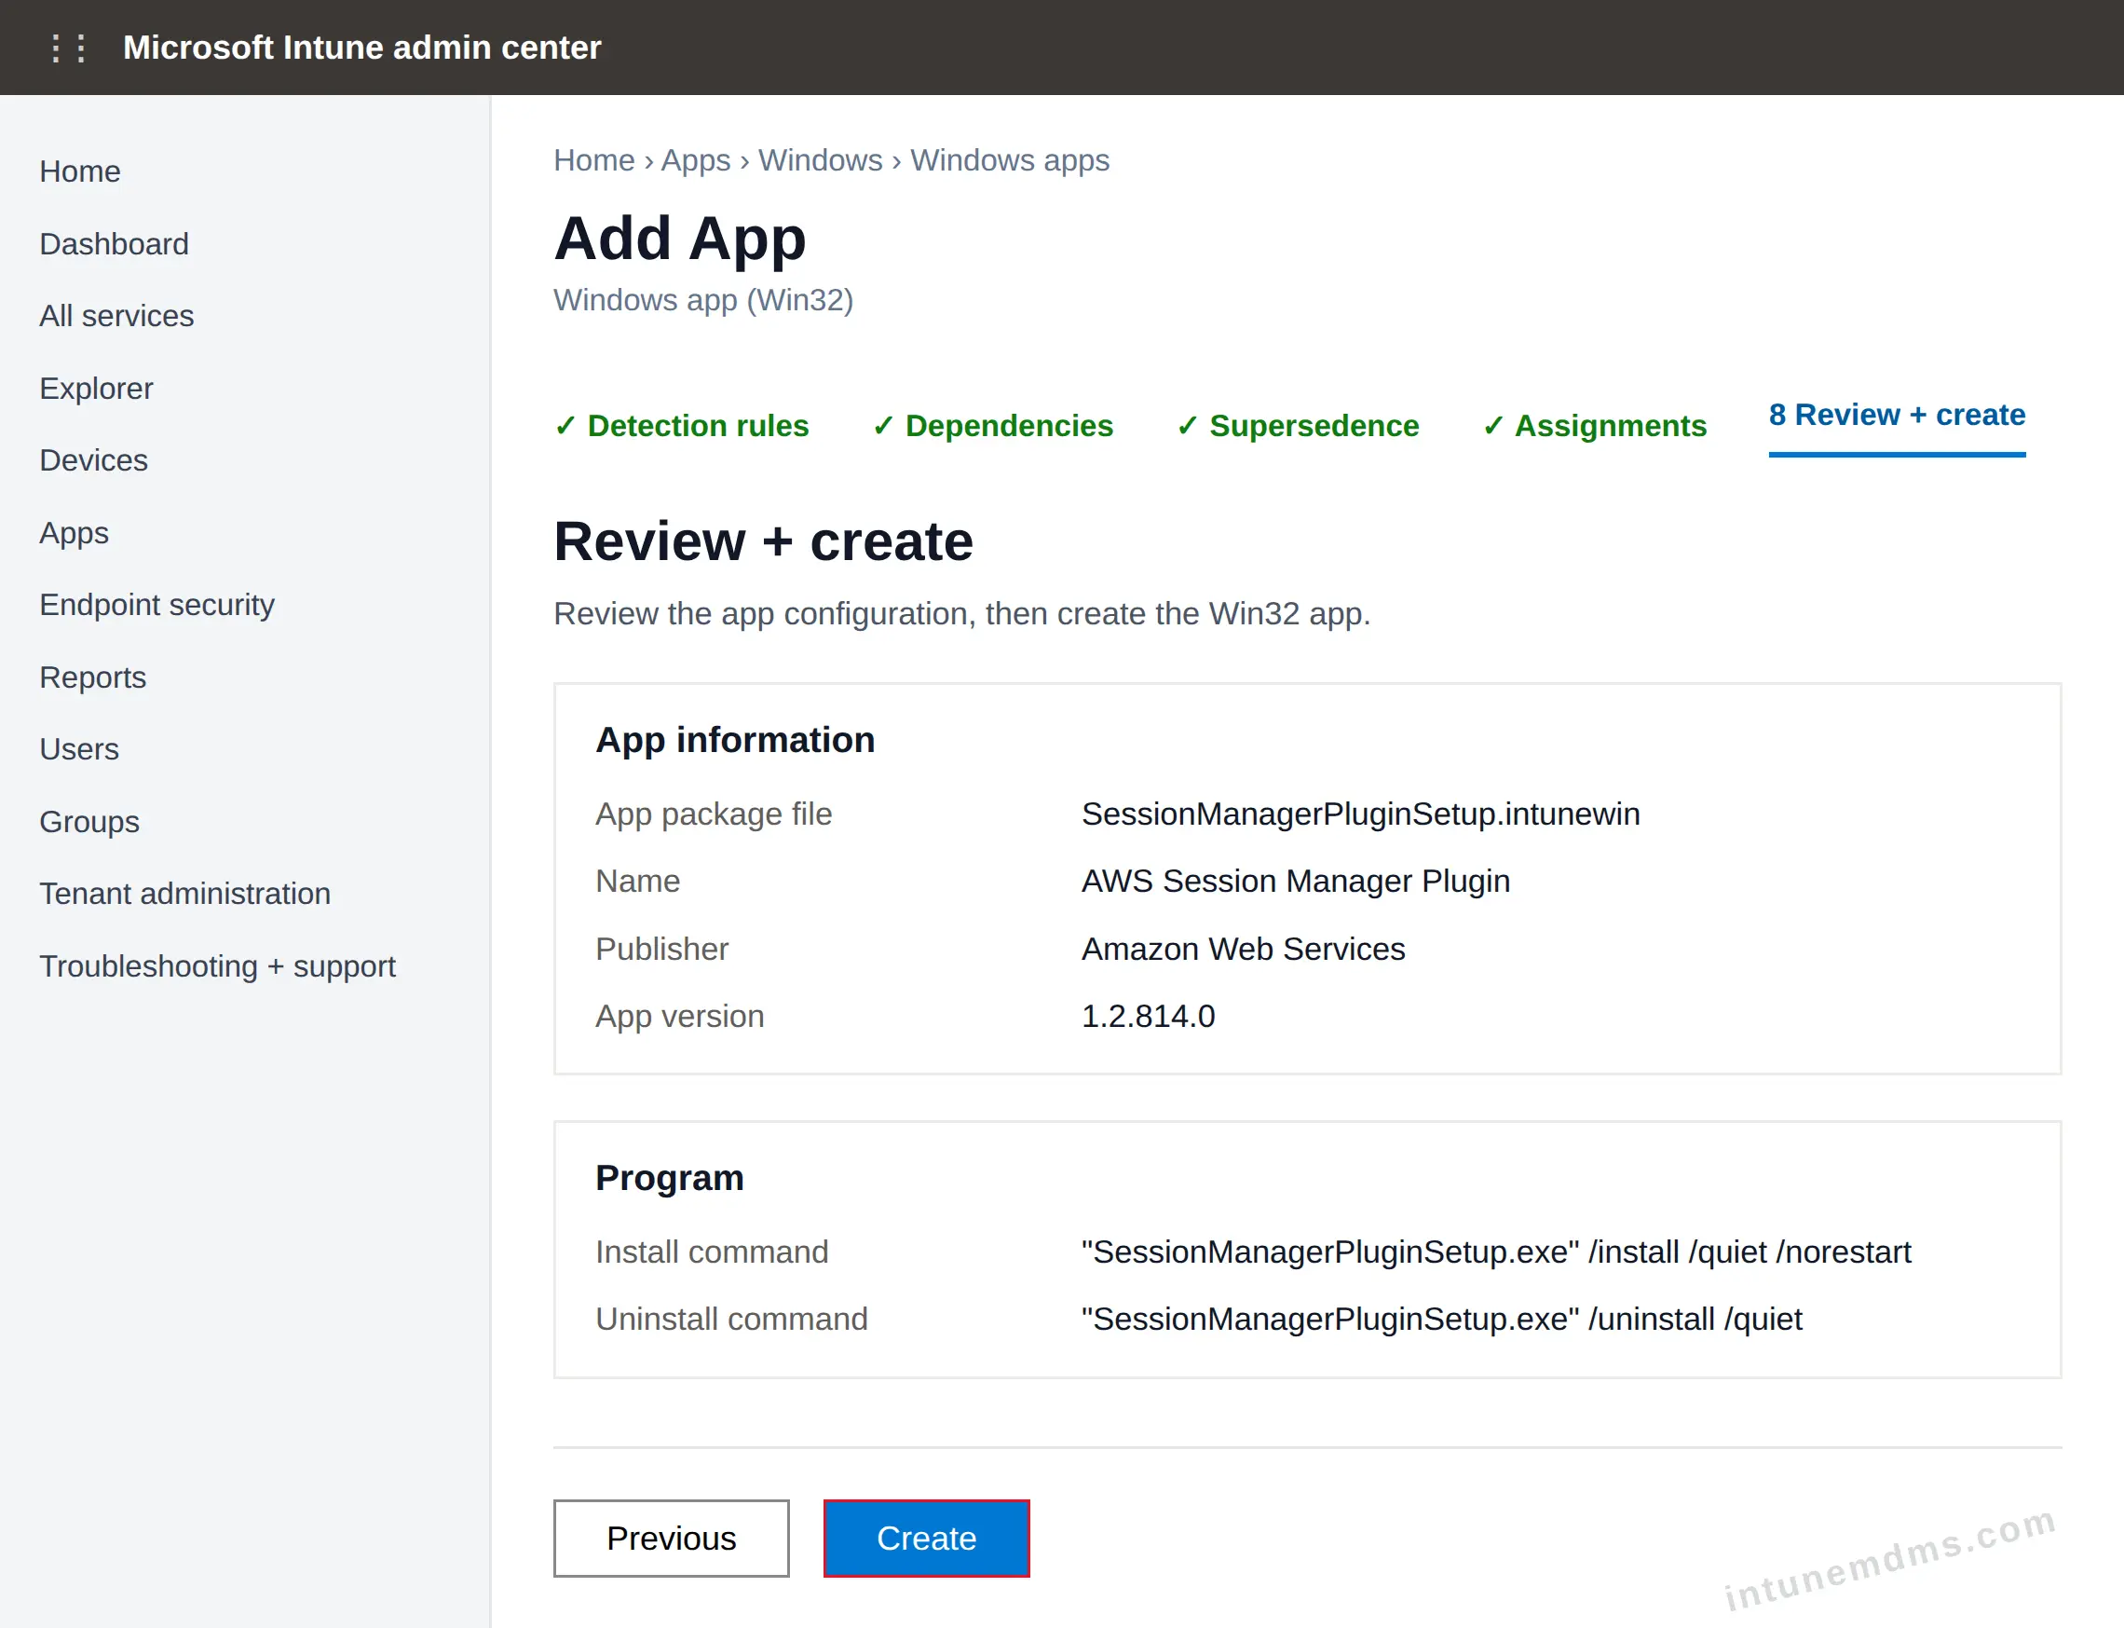Click the Amazon Web Services publisher value
The height and width of the screenshot is (1628, 2124).
click(1244, 949)
